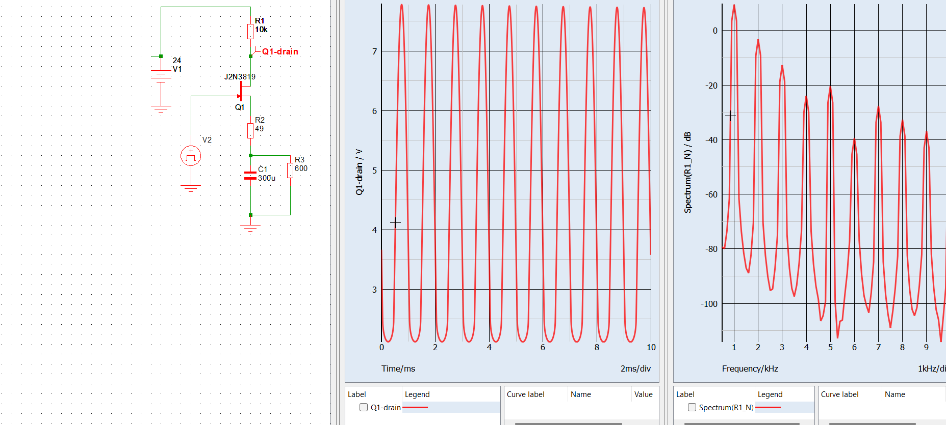Select resistor R2 in the schematic
The width and height of the screenshot is (946, 425).
250,131
